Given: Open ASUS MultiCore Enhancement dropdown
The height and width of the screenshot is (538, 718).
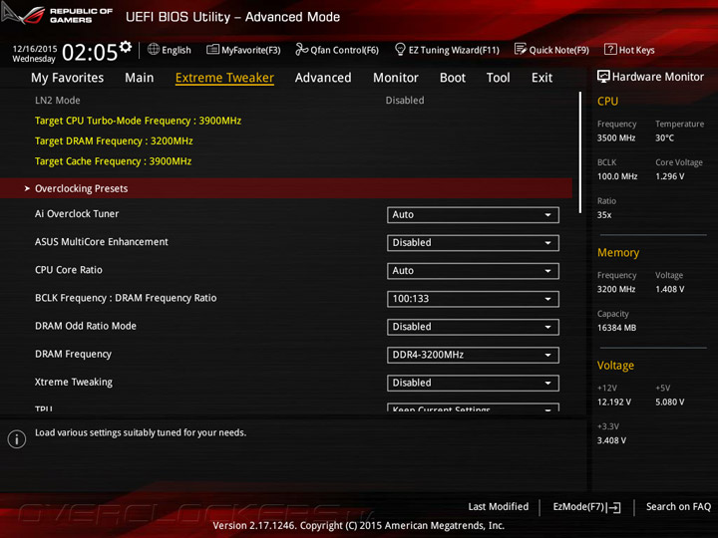Looking at the screenshot, I should tap(473, 242).
